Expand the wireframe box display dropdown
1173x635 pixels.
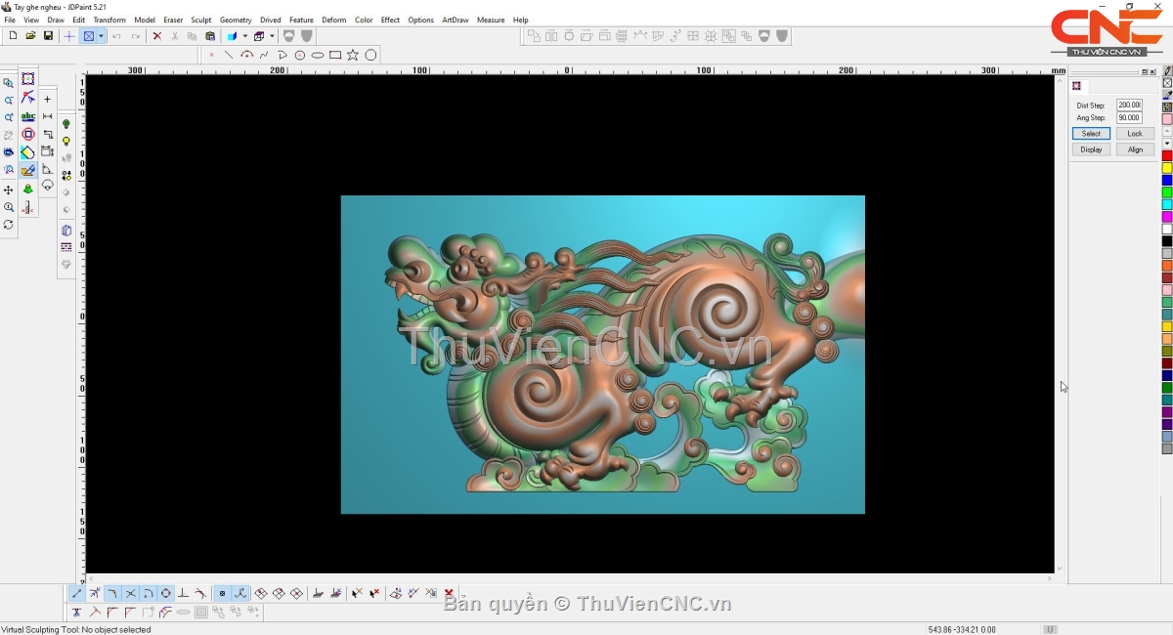[x=273, y=36]
